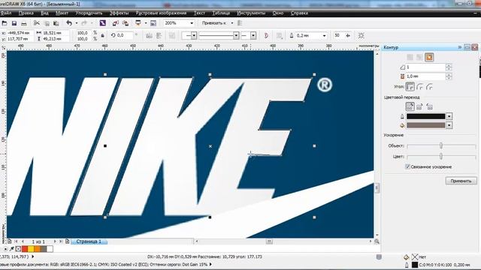
Task: Open the Файл menu
Action: click(x=6, y=13)
